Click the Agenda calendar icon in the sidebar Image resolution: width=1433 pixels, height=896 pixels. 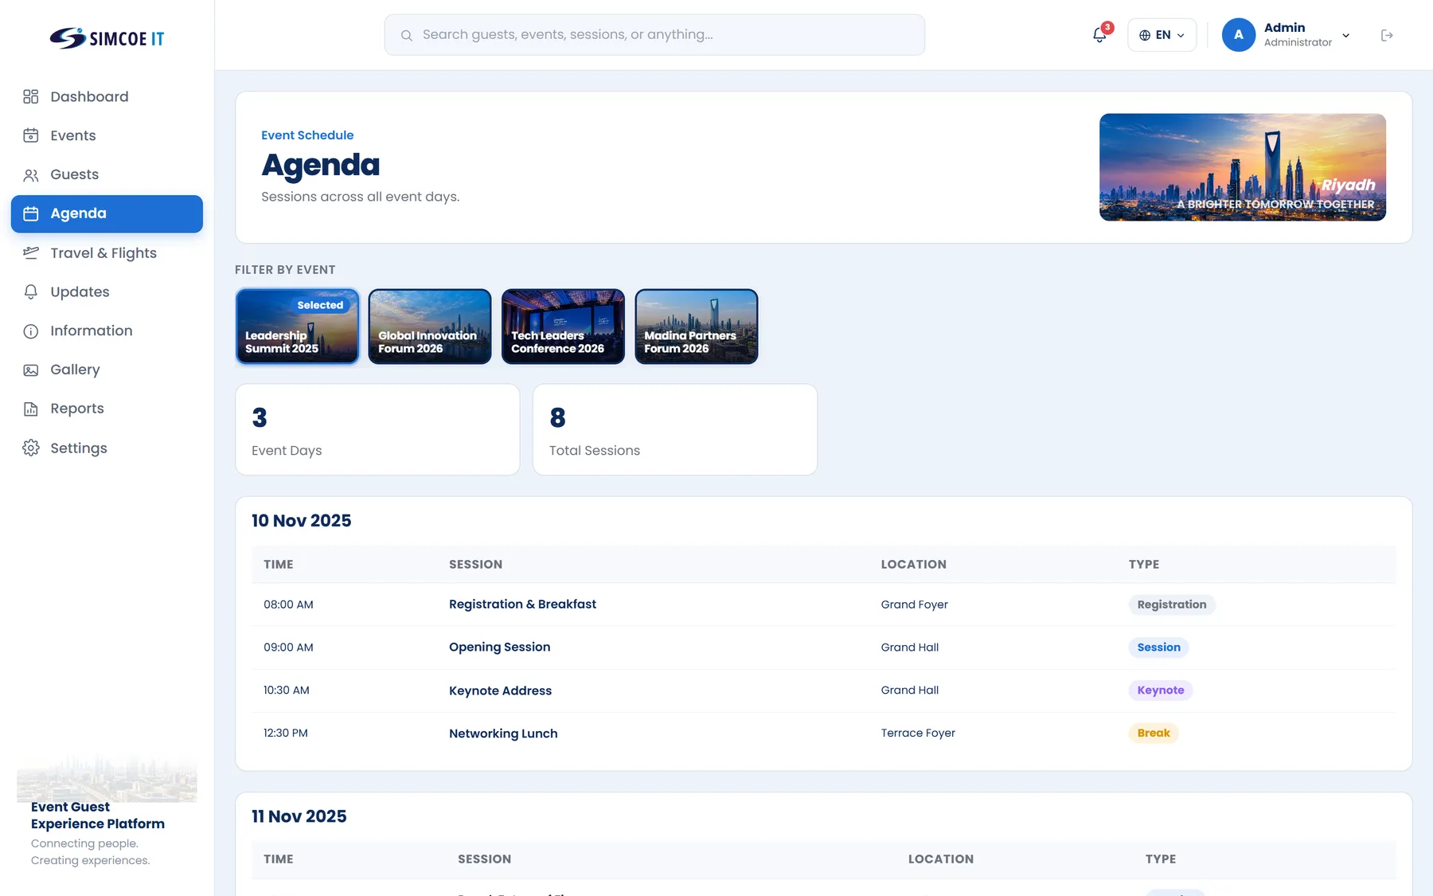pyautogui.click(x=31, y=213)
